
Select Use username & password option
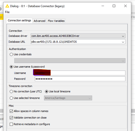pos(11,67)
